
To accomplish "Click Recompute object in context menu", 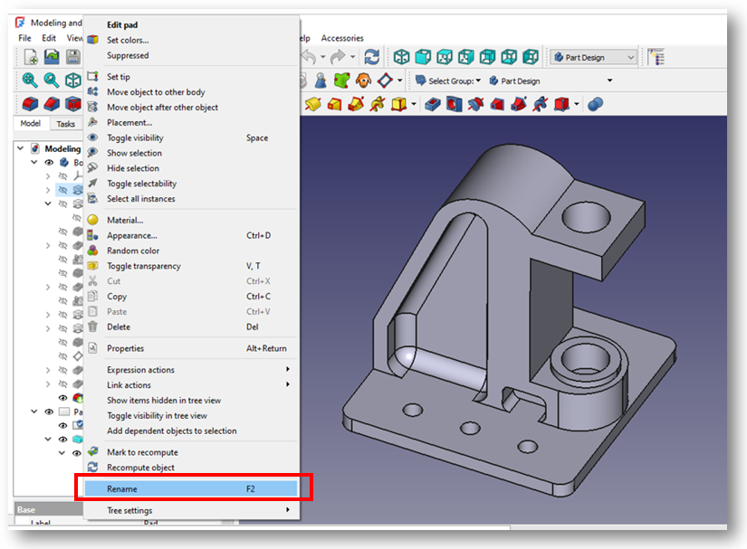I will click(x=140, y=468).
